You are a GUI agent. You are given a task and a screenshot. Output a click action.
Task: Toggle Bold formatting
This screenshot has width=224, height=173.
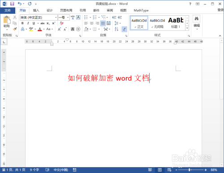[22, 23]
